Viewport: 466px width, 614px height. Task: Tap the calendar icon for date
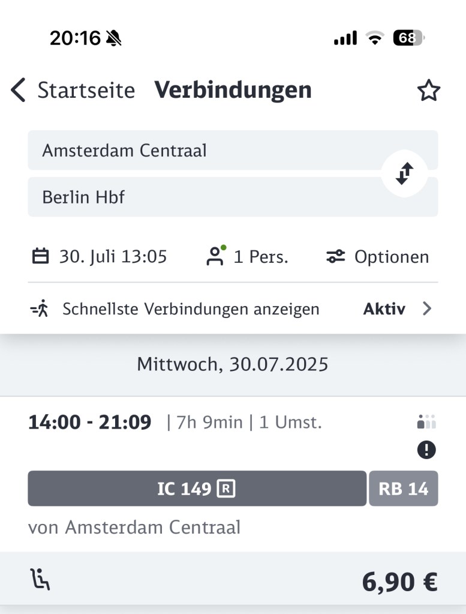(x=40, y=257)
